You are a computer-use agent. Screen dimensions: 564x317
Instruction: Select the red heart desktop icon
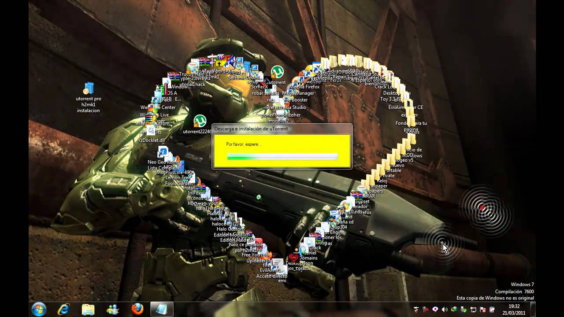tap(293, 258)
